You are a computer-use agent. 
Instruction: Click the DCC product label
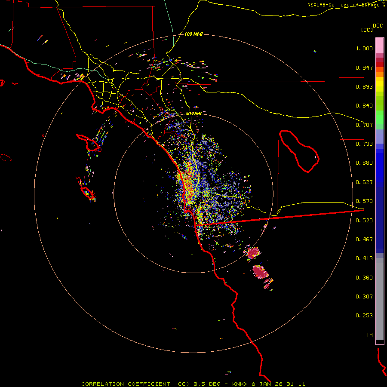pos(378,26)
